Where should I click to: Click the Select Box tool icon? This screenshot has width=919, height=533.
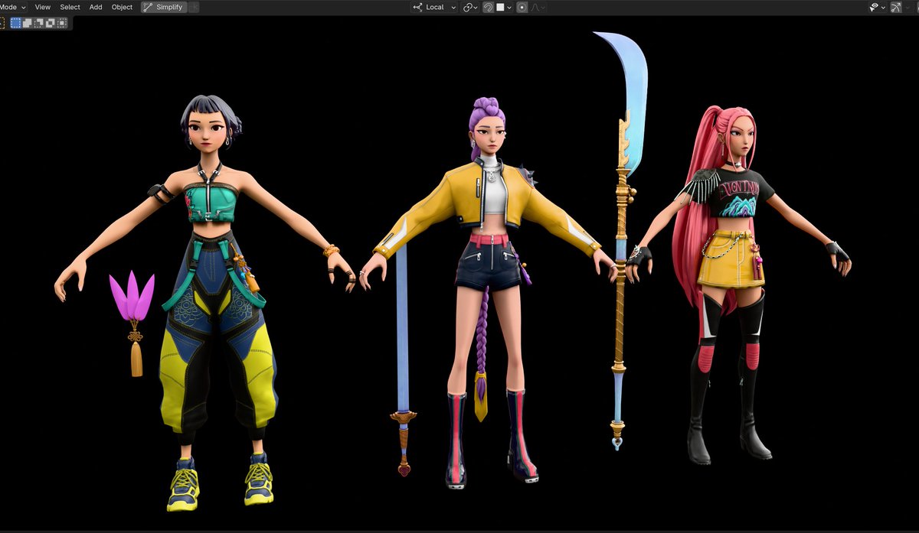[2, 23]
